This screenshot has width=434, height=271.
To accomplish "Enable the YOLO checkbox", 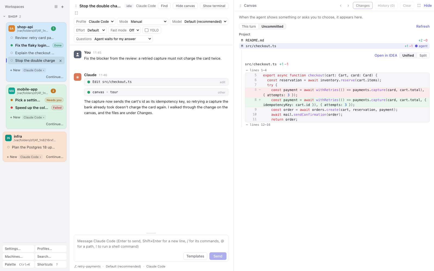I will point(147,30).
